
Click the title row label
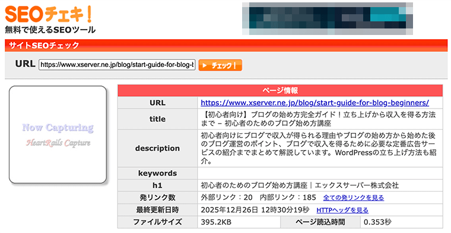click(x=157, y=119)
